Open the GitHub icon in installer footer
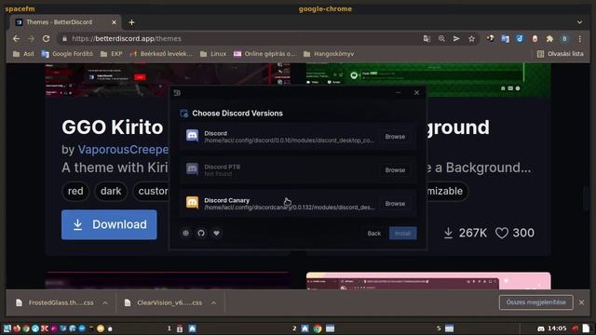This screenshot has width=596, height=335. (201, 234)
